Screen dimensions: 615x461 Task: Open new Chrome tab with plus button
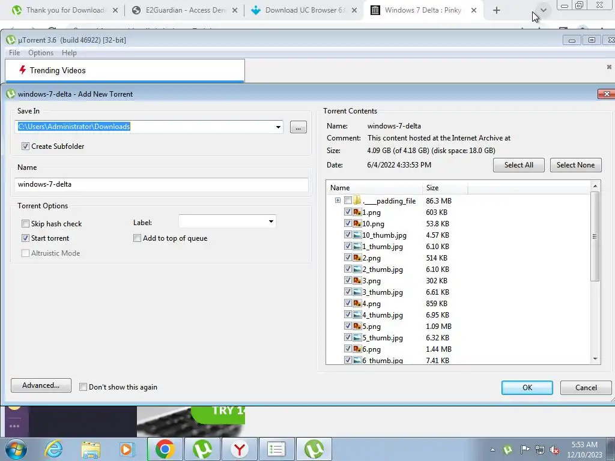pyautogui.click(x=497, y=10)
